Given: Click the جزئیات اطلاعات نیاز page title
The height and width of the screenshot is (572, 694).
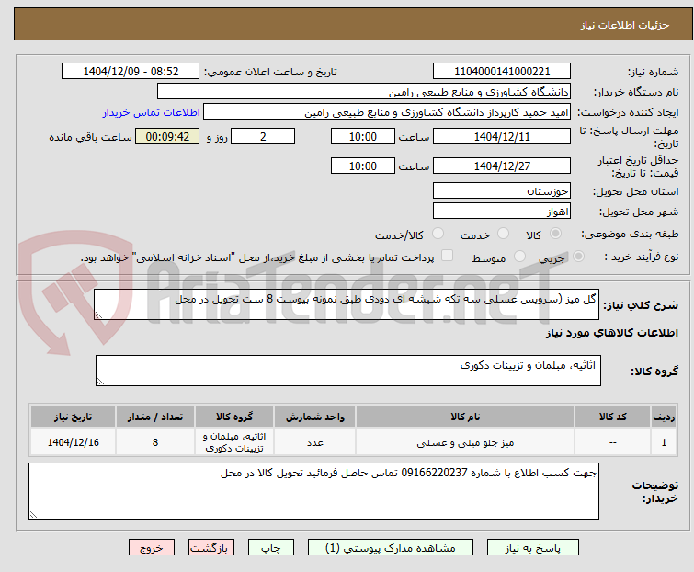Looking at the screenshot, I should 625,25.
